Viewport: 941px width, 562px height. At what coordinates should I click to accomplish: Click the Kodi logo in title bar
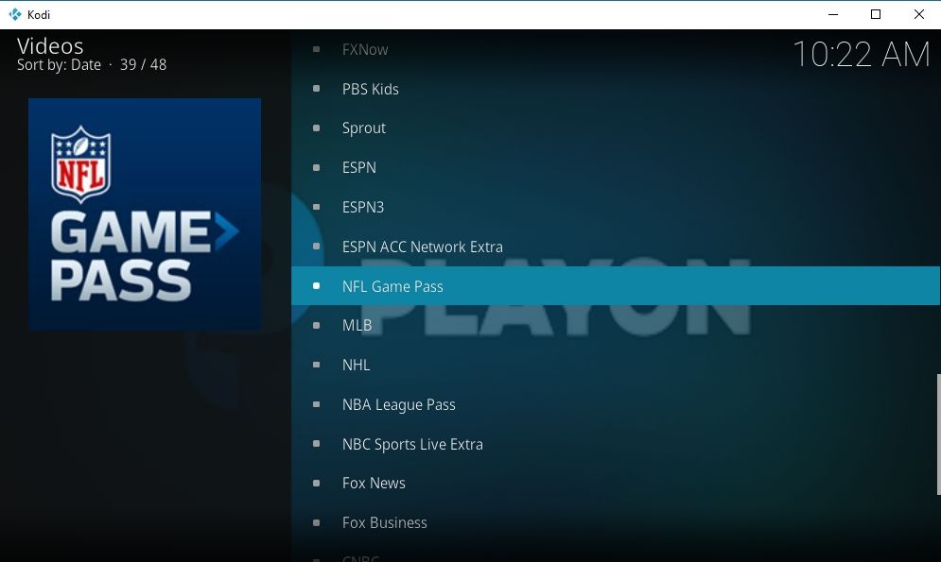point(15,14)
